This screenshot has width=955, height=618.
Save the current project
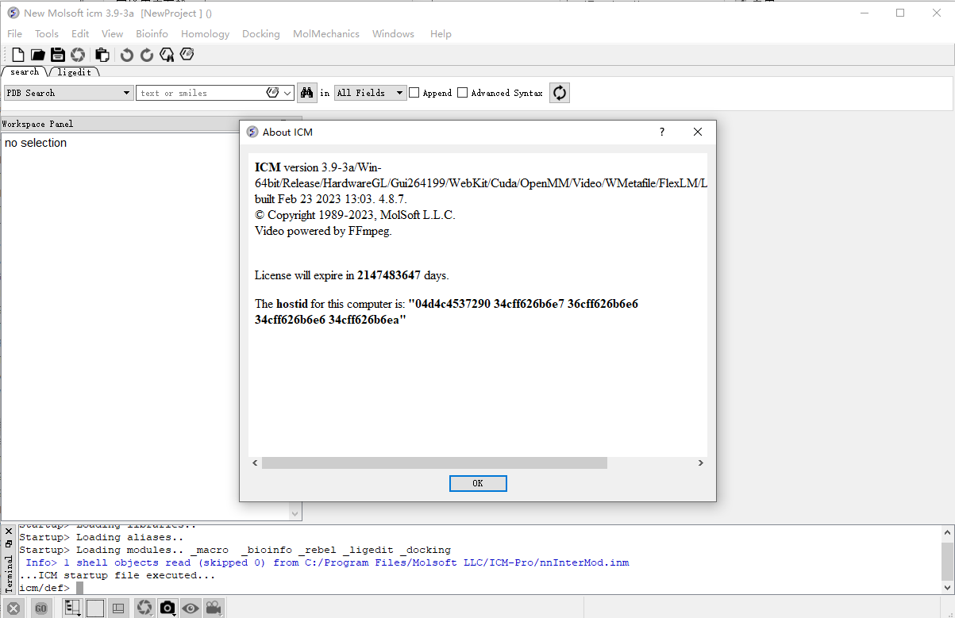56,54
